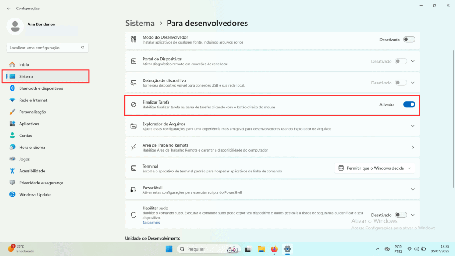The width and height of the screenshot is (455, 256).
Task: Click the back arrow in Configurações
Action: 8,8
